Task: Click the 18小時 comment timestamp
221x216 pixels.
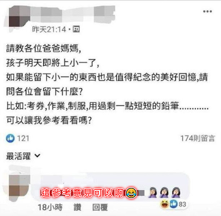Action: click(50, 207)
